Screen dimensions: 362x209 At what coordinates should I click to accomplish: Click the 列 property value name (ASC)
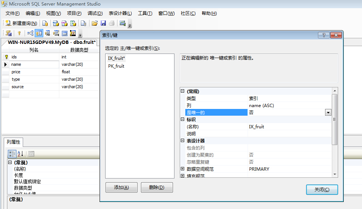point(290,105)
